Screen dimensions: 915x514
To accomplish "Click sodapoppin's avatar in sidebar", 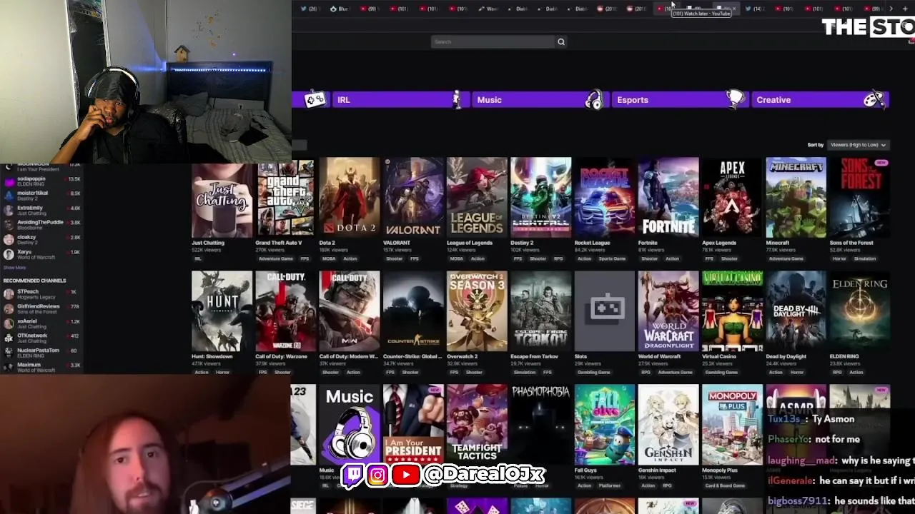I will pyautogui.click(x=9, y=181).
